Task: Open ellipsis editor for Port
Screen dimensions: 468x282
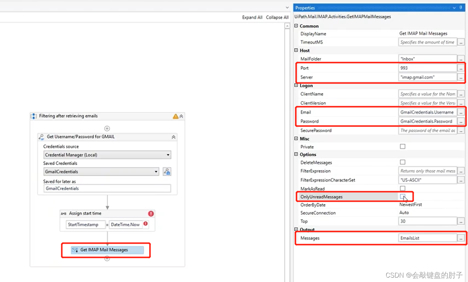Action: coord(461,68)
